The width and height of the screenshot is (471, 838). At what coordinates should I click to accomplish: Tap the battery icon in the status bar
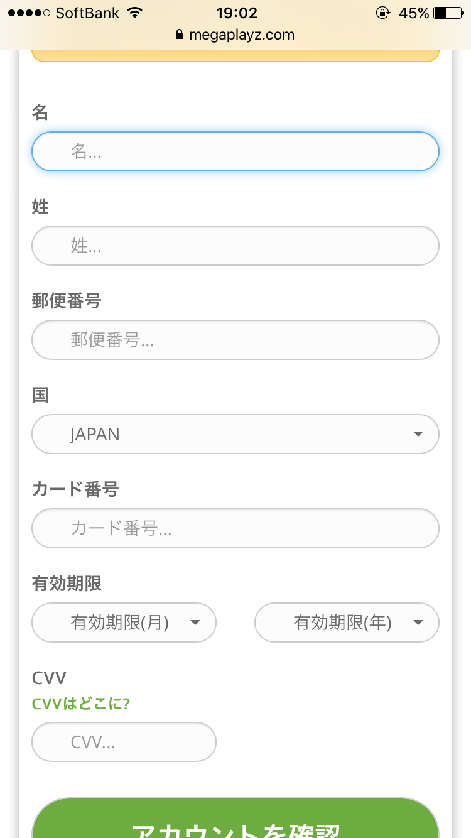tap(448, 13)
